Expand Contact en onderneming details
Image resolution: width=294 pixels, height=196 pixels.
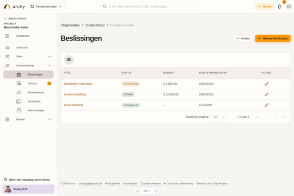click(x=178, y=184)
